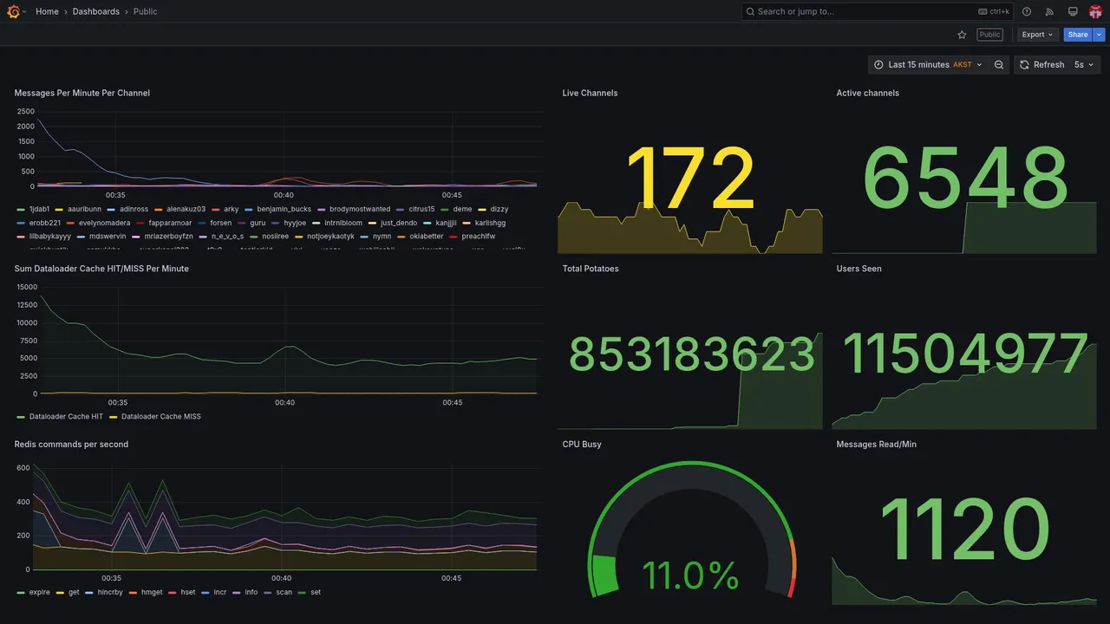This screenshot has height=624, width=1110.
Task: Go to the Dashboards breadcrumb
Action: [96, 11]
